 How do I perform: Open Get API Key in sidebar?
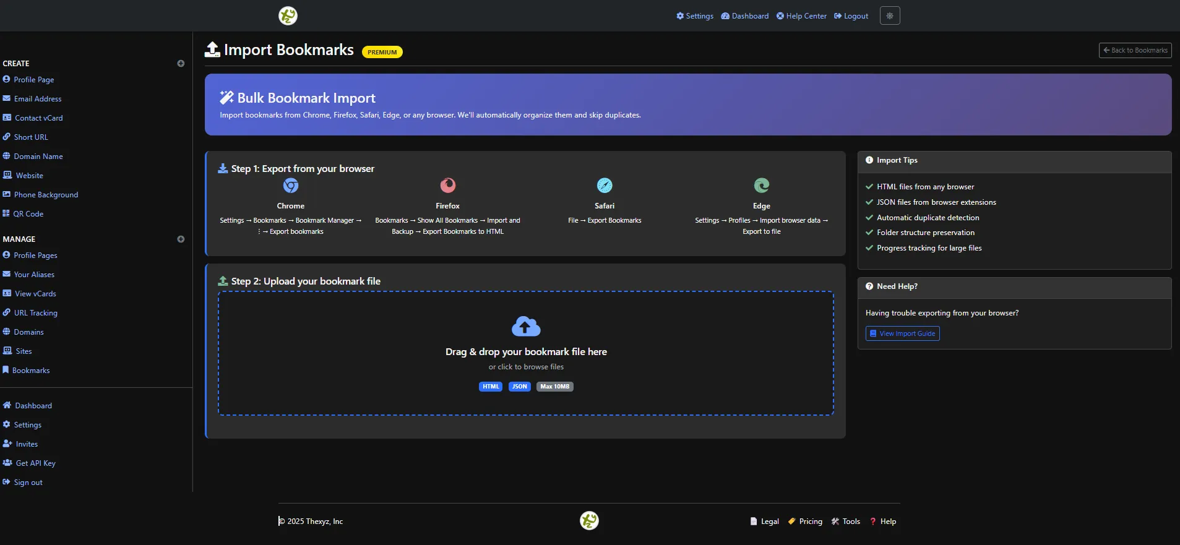[x=35, y=463]
